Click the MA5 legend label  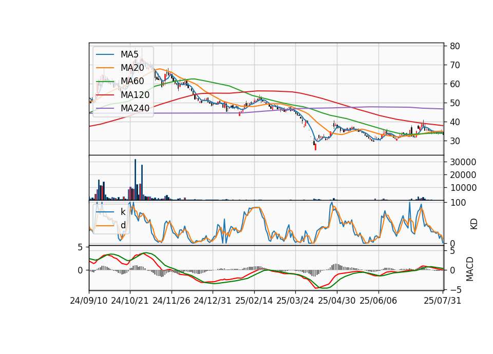129,54
